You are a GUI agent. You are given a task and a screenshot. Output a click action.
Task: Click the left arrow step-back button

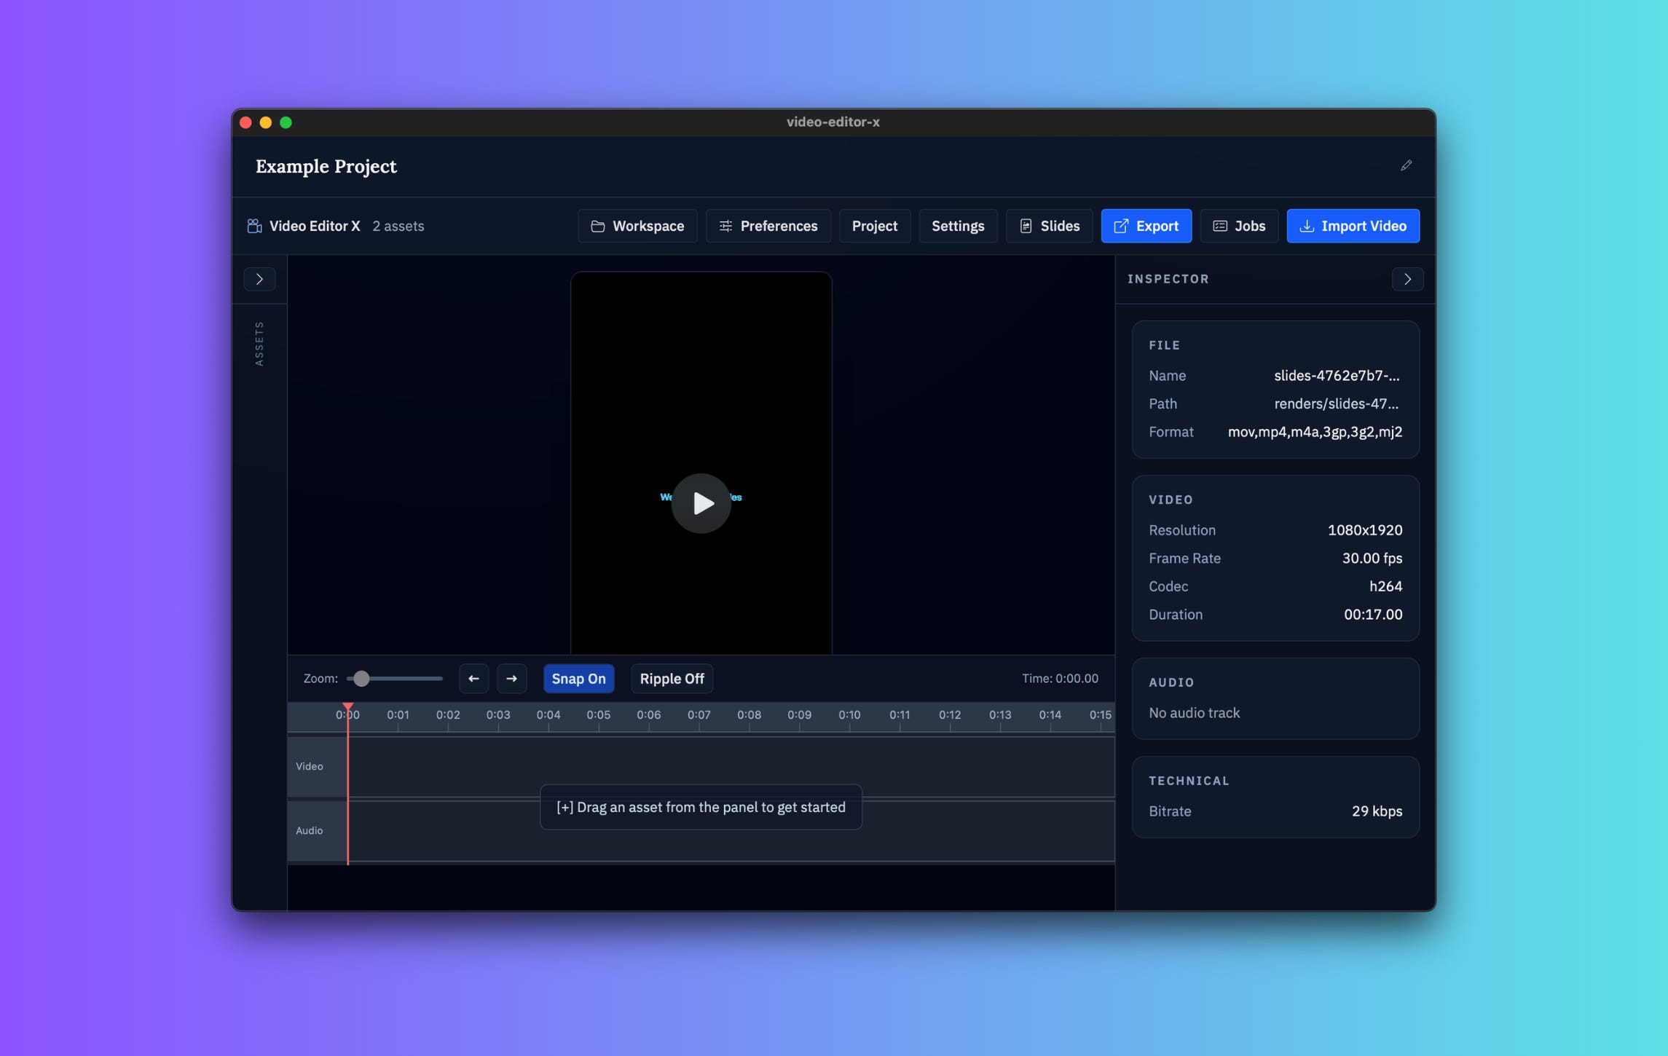(x=473, y=678)
